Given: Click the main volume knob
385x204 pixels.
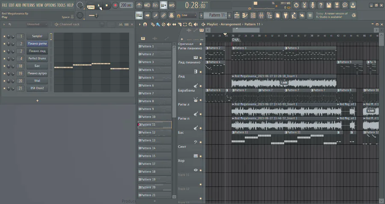Looking at the screenshot, I should [x=80, y=5].
